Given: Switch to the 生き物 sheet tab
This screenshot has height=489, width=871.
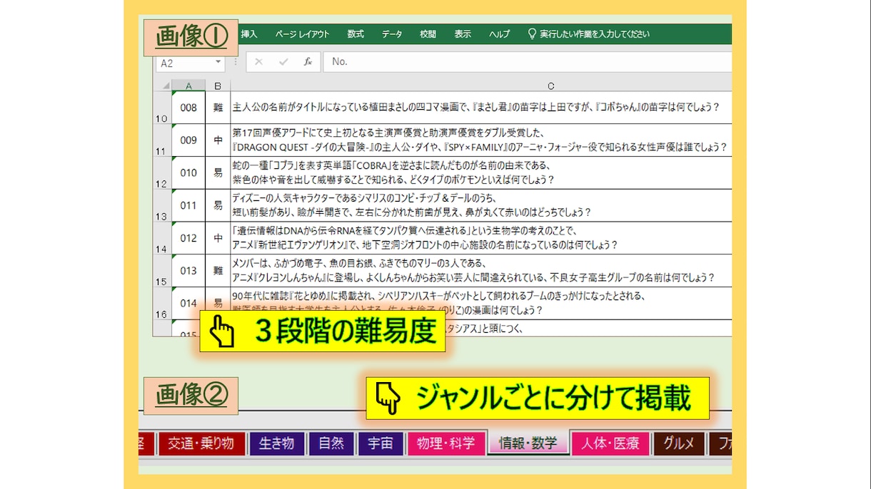Looking at the screenshot, I should pyautogui.click(x=277, y=443).
